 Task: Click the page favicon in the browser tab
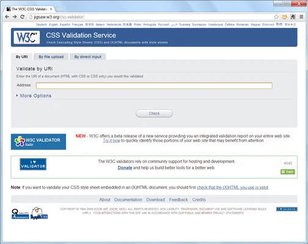click(x=9, y=9)
